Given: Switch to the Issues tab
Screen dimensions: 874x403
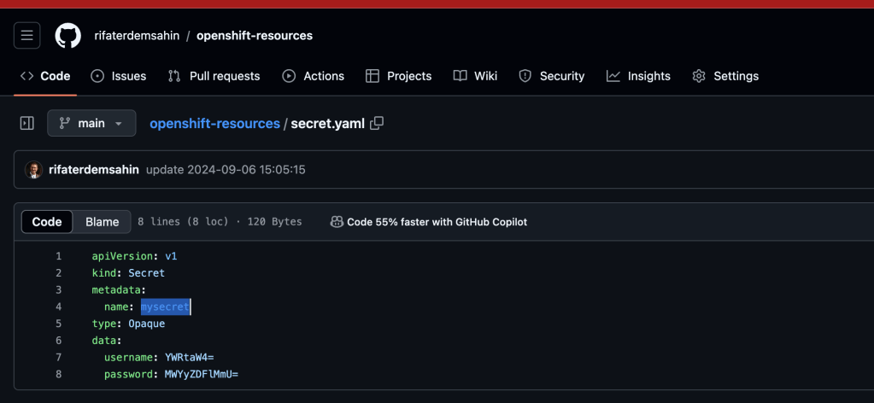Looking at the screenshot, I should point(118,76).
